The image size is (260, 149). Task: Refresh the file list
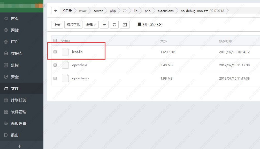(114, 25)
